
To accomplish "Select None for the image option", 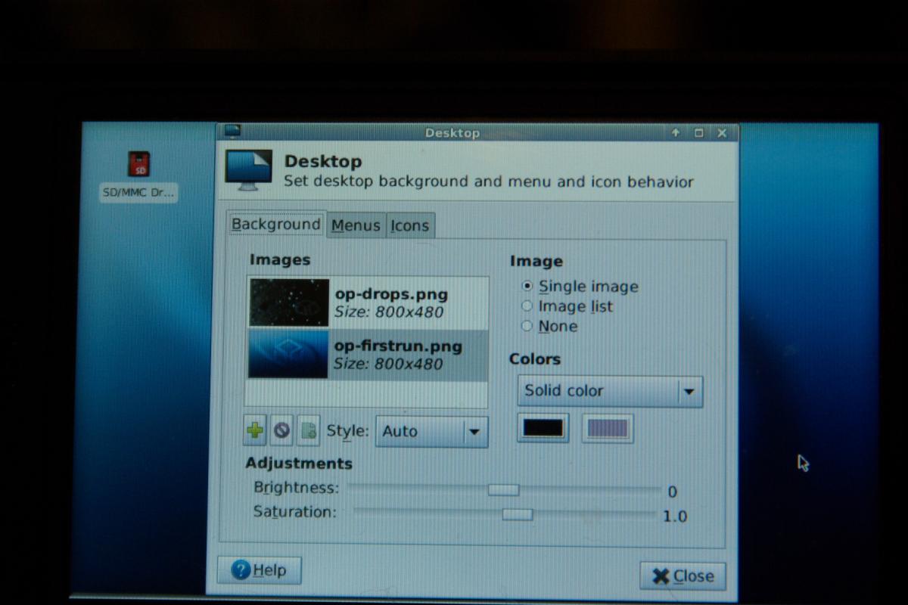I will [x=527, y=326].
